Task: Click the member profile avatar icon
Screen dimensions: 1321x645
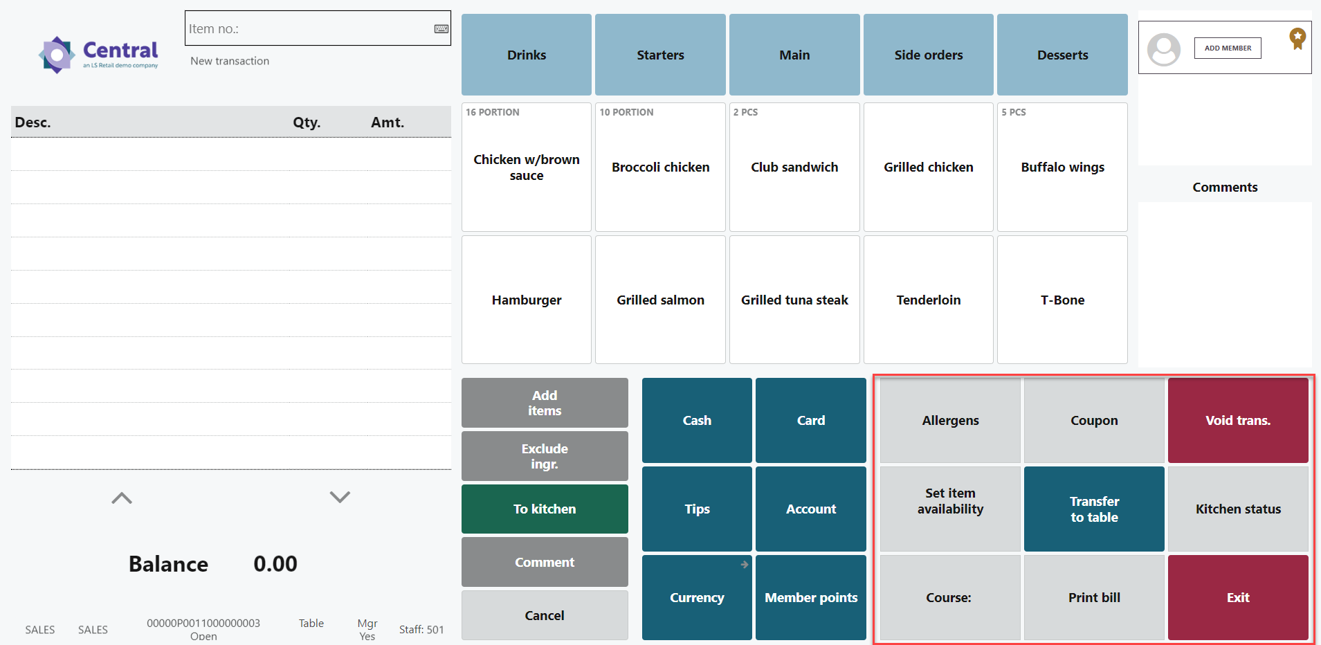Action: click(1163, 49)
